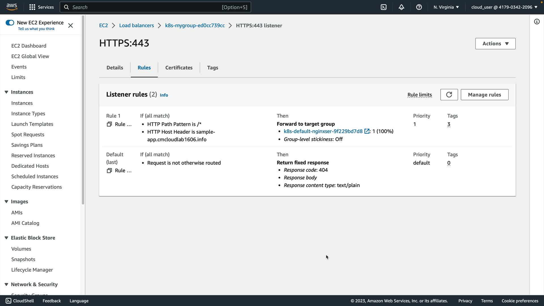Switch to the Certificates tab
The height and width of the screenshot is (306, 544).
(179, 68)
